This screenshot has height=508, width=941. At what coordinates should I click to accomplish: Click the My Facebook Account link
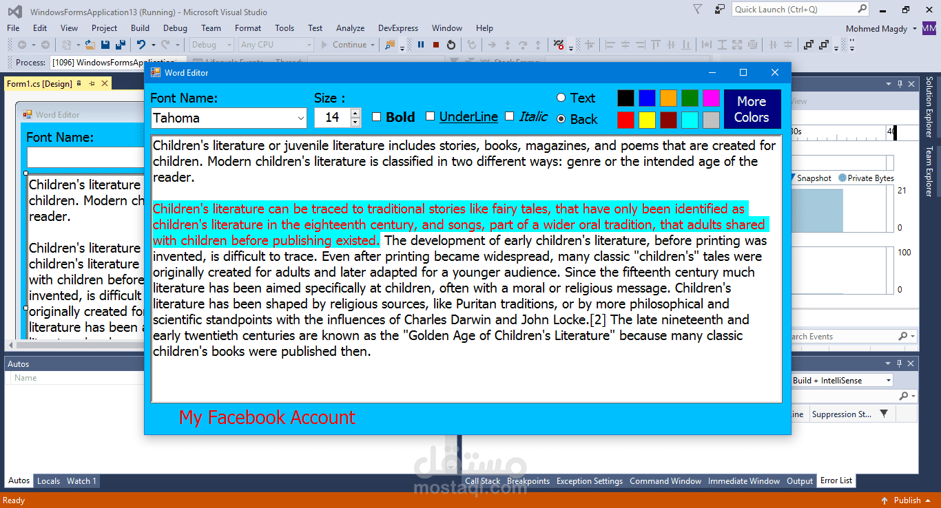[267, 418]
